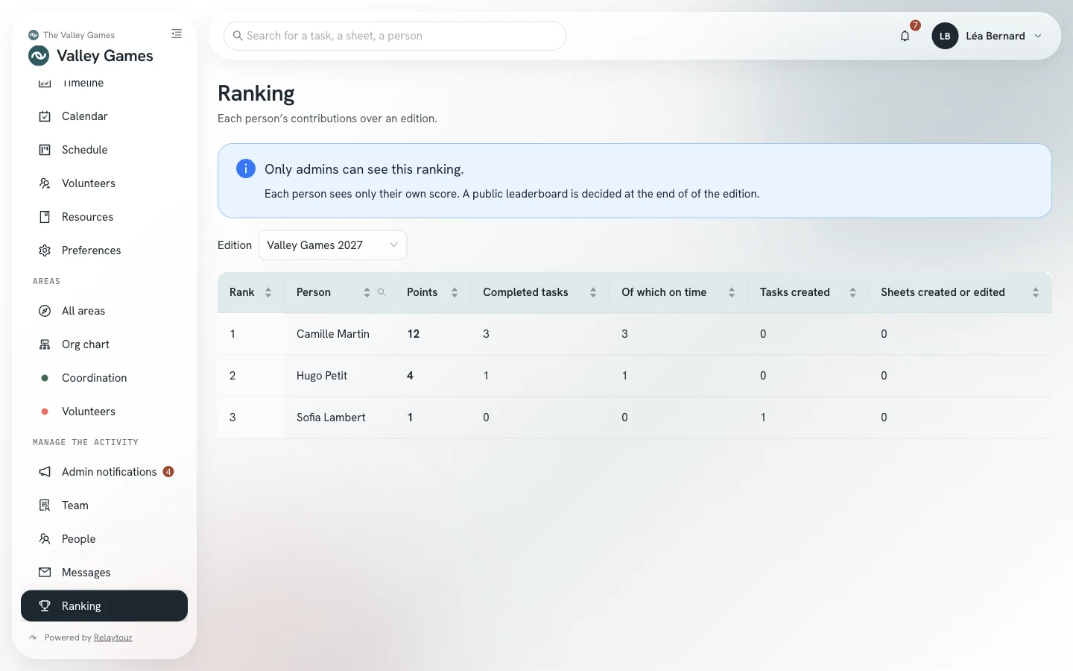
Task: Click the Ranking trophy icon
Action: 45,606
